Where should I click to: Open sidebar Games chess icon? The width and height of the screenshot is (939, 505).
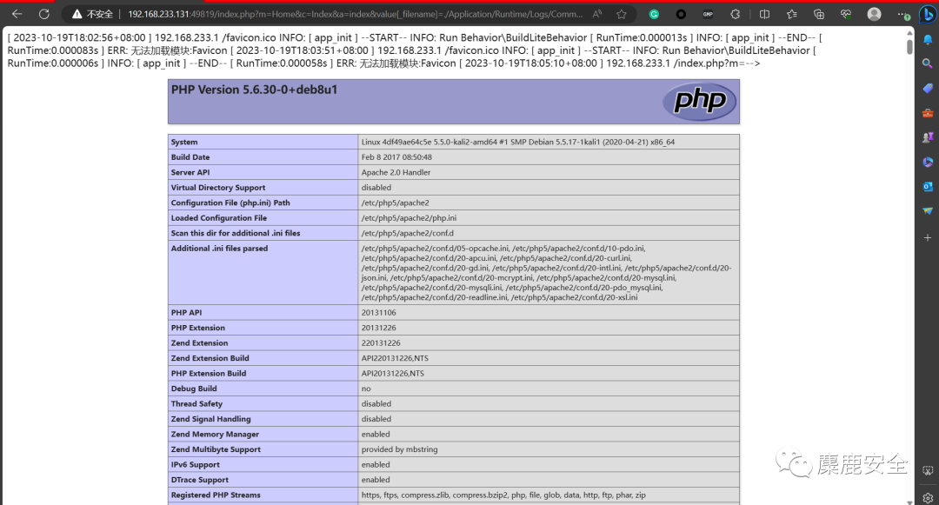pos(928,137)
